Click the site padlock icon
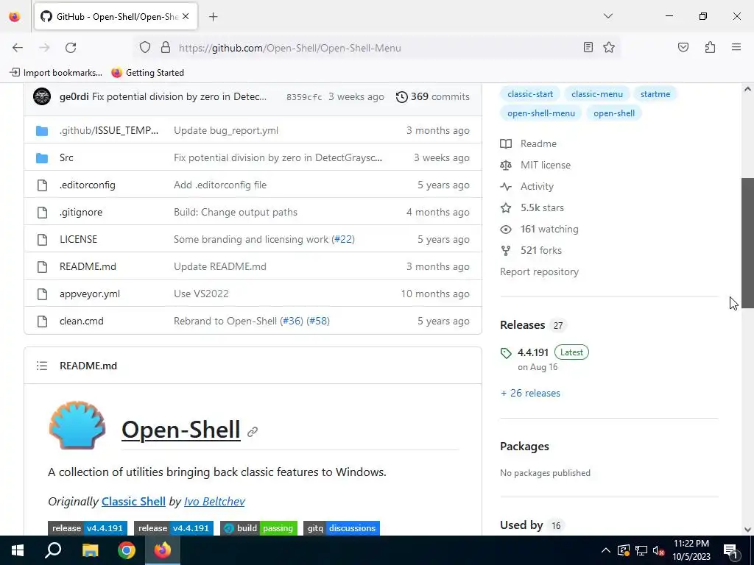This screenshot has width=754, height=565. point(166,48)
